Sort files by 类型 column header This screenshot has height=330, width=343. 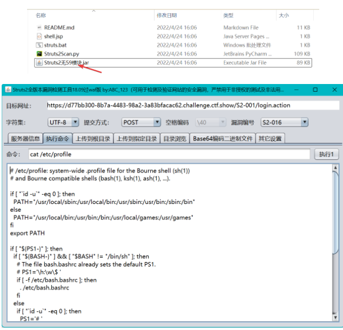pyautogui.click(x=228, y=15)
